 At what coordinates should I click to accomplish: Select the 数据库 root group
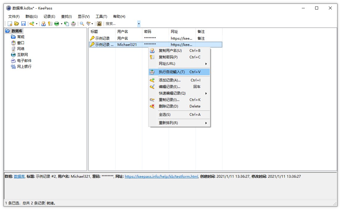point(17,31)
